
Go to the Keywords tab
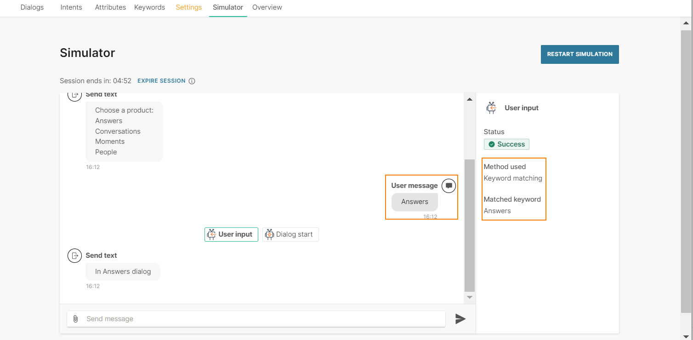coord(149,7)
